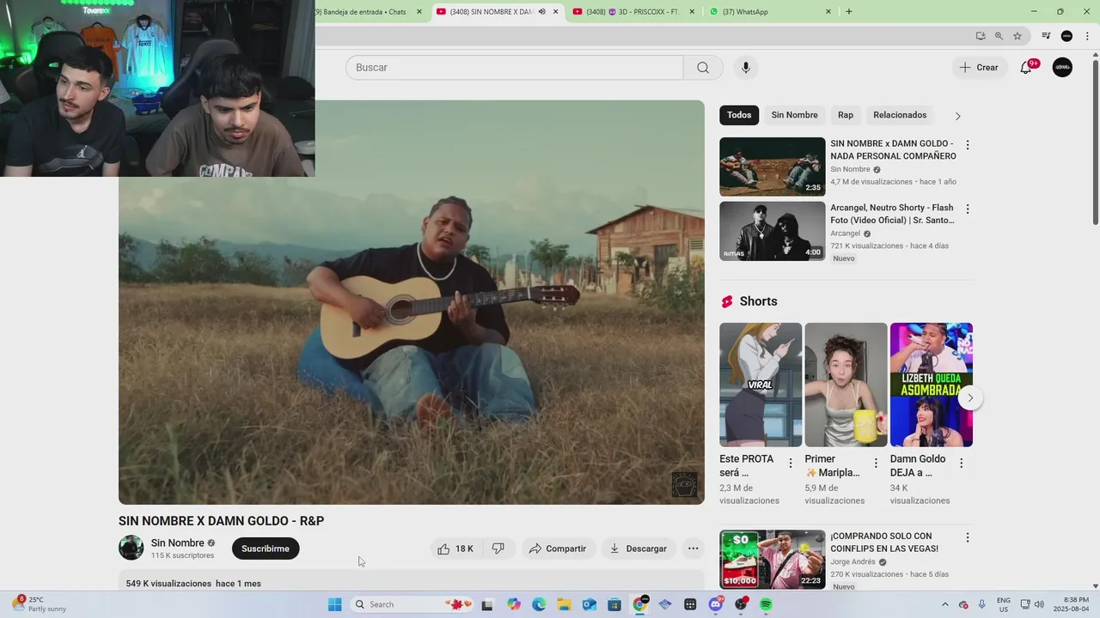Open Arcangel channel link in suggestions
1100x618 pixels.
point(845,233)
